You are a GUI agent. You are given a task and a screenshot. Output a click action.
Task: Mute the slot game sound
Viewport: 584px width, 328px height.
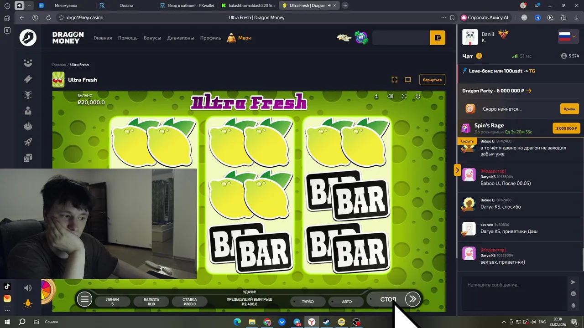[390, 96]
